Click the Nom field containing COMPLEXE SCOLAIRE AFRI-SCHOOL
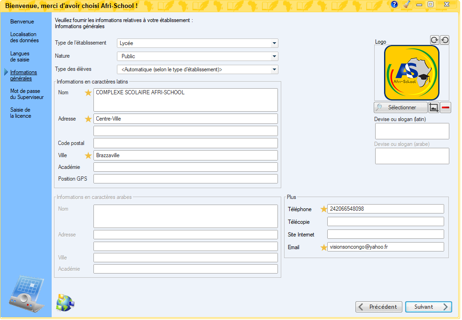The height and width of the screenshot is (320, 462). pyautogui.click(x=185, y=100)
